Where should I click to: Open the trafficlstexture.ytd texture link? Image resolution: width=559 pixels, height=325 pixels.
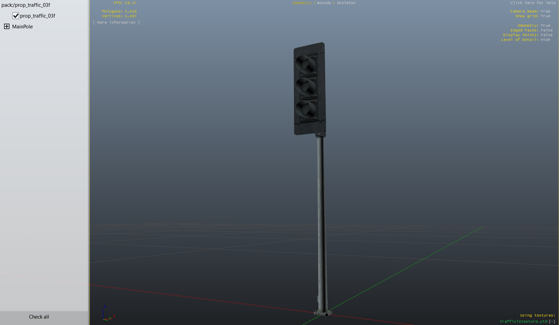click(523, 321)
